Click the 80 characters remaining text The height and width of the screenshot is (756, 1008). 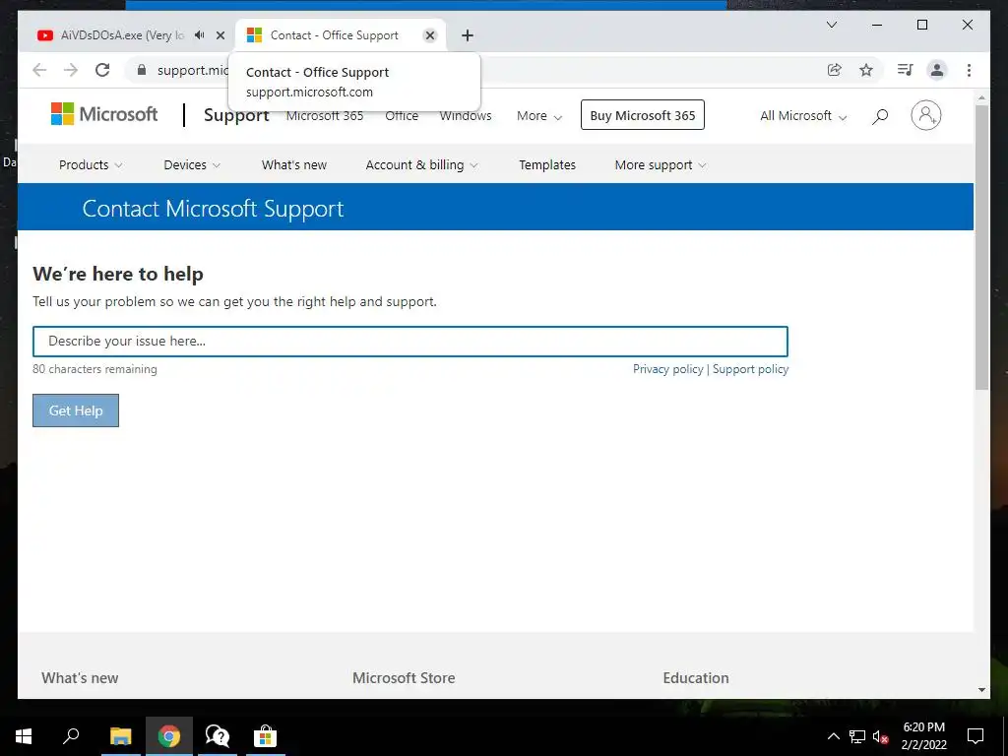point(94,369)
